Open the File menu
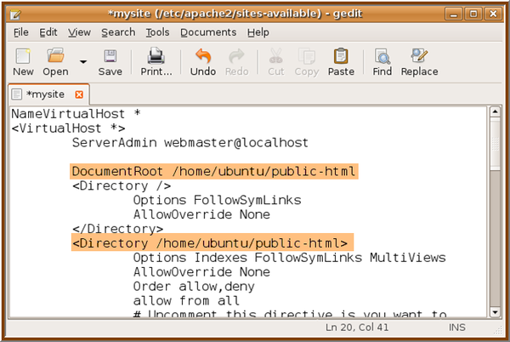 pos(21,31)
